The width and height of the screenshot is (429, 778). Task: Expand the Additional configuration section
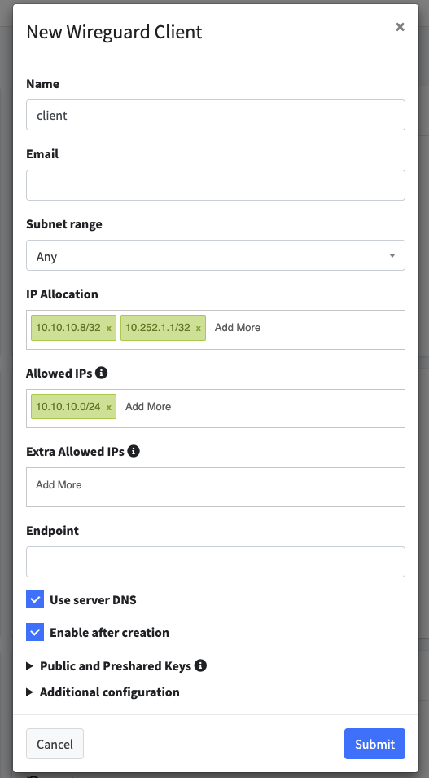103,692
